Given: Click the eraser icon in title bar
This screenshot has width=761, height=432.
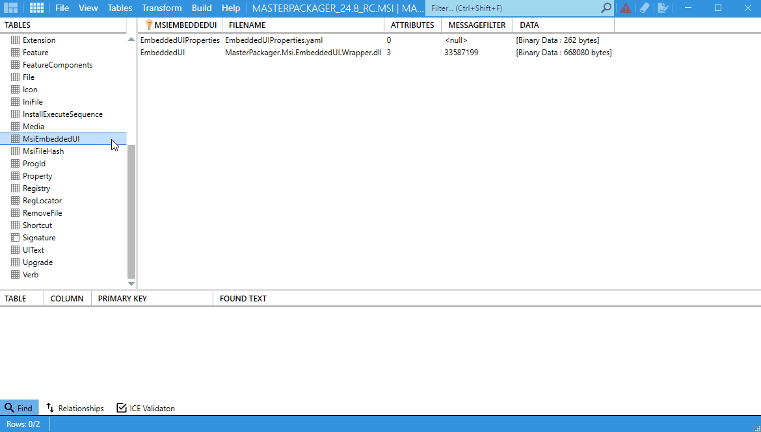Looking at the screenshot, I should pos(645,8).
